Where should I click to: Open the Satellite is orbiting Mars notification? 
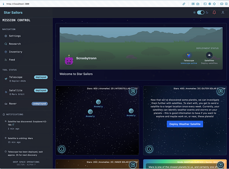(26, 140)
